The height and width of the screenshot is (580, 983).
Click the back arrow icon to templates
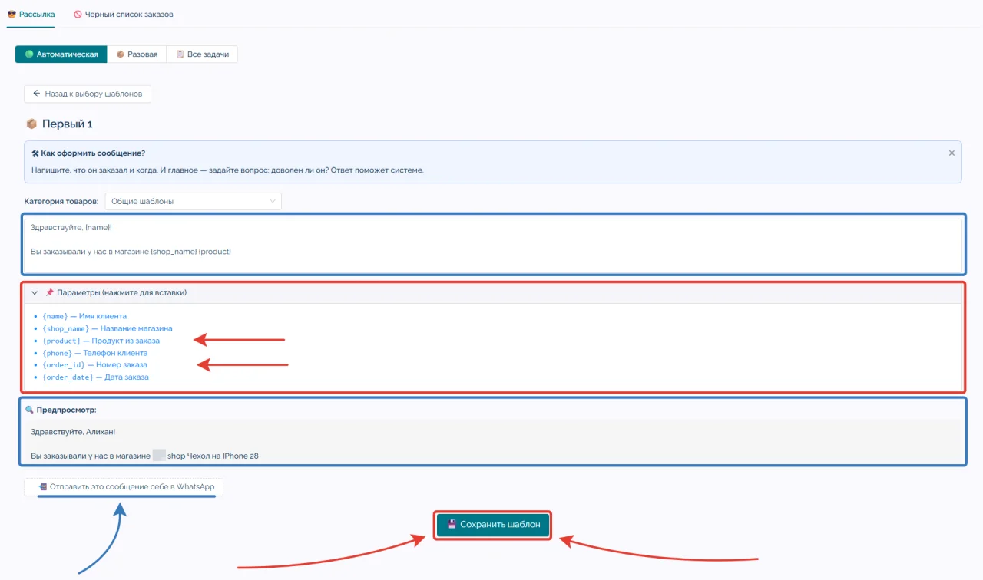point(36,94)
